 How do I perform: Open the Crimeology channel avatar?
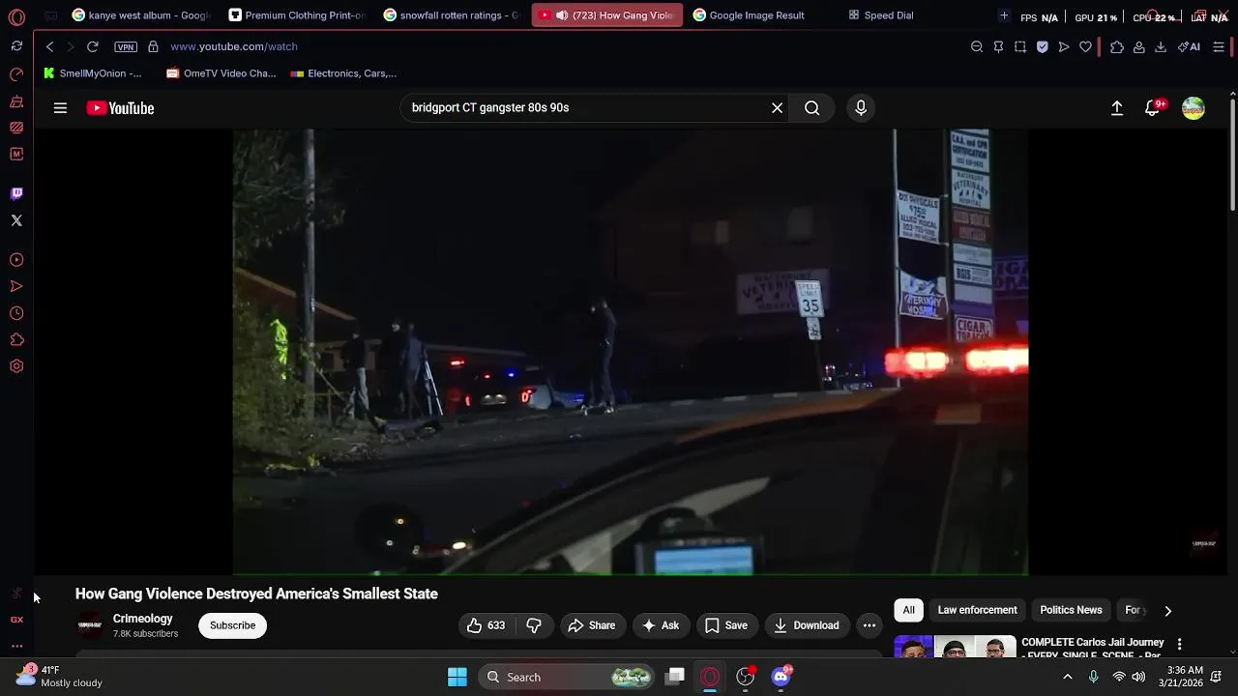pyautogui.click(x=90, y=625)
